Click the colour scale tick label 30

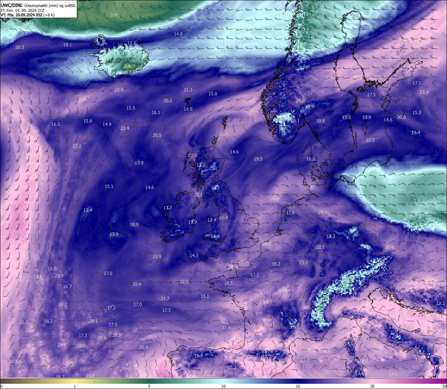click(x=372, y=386)
